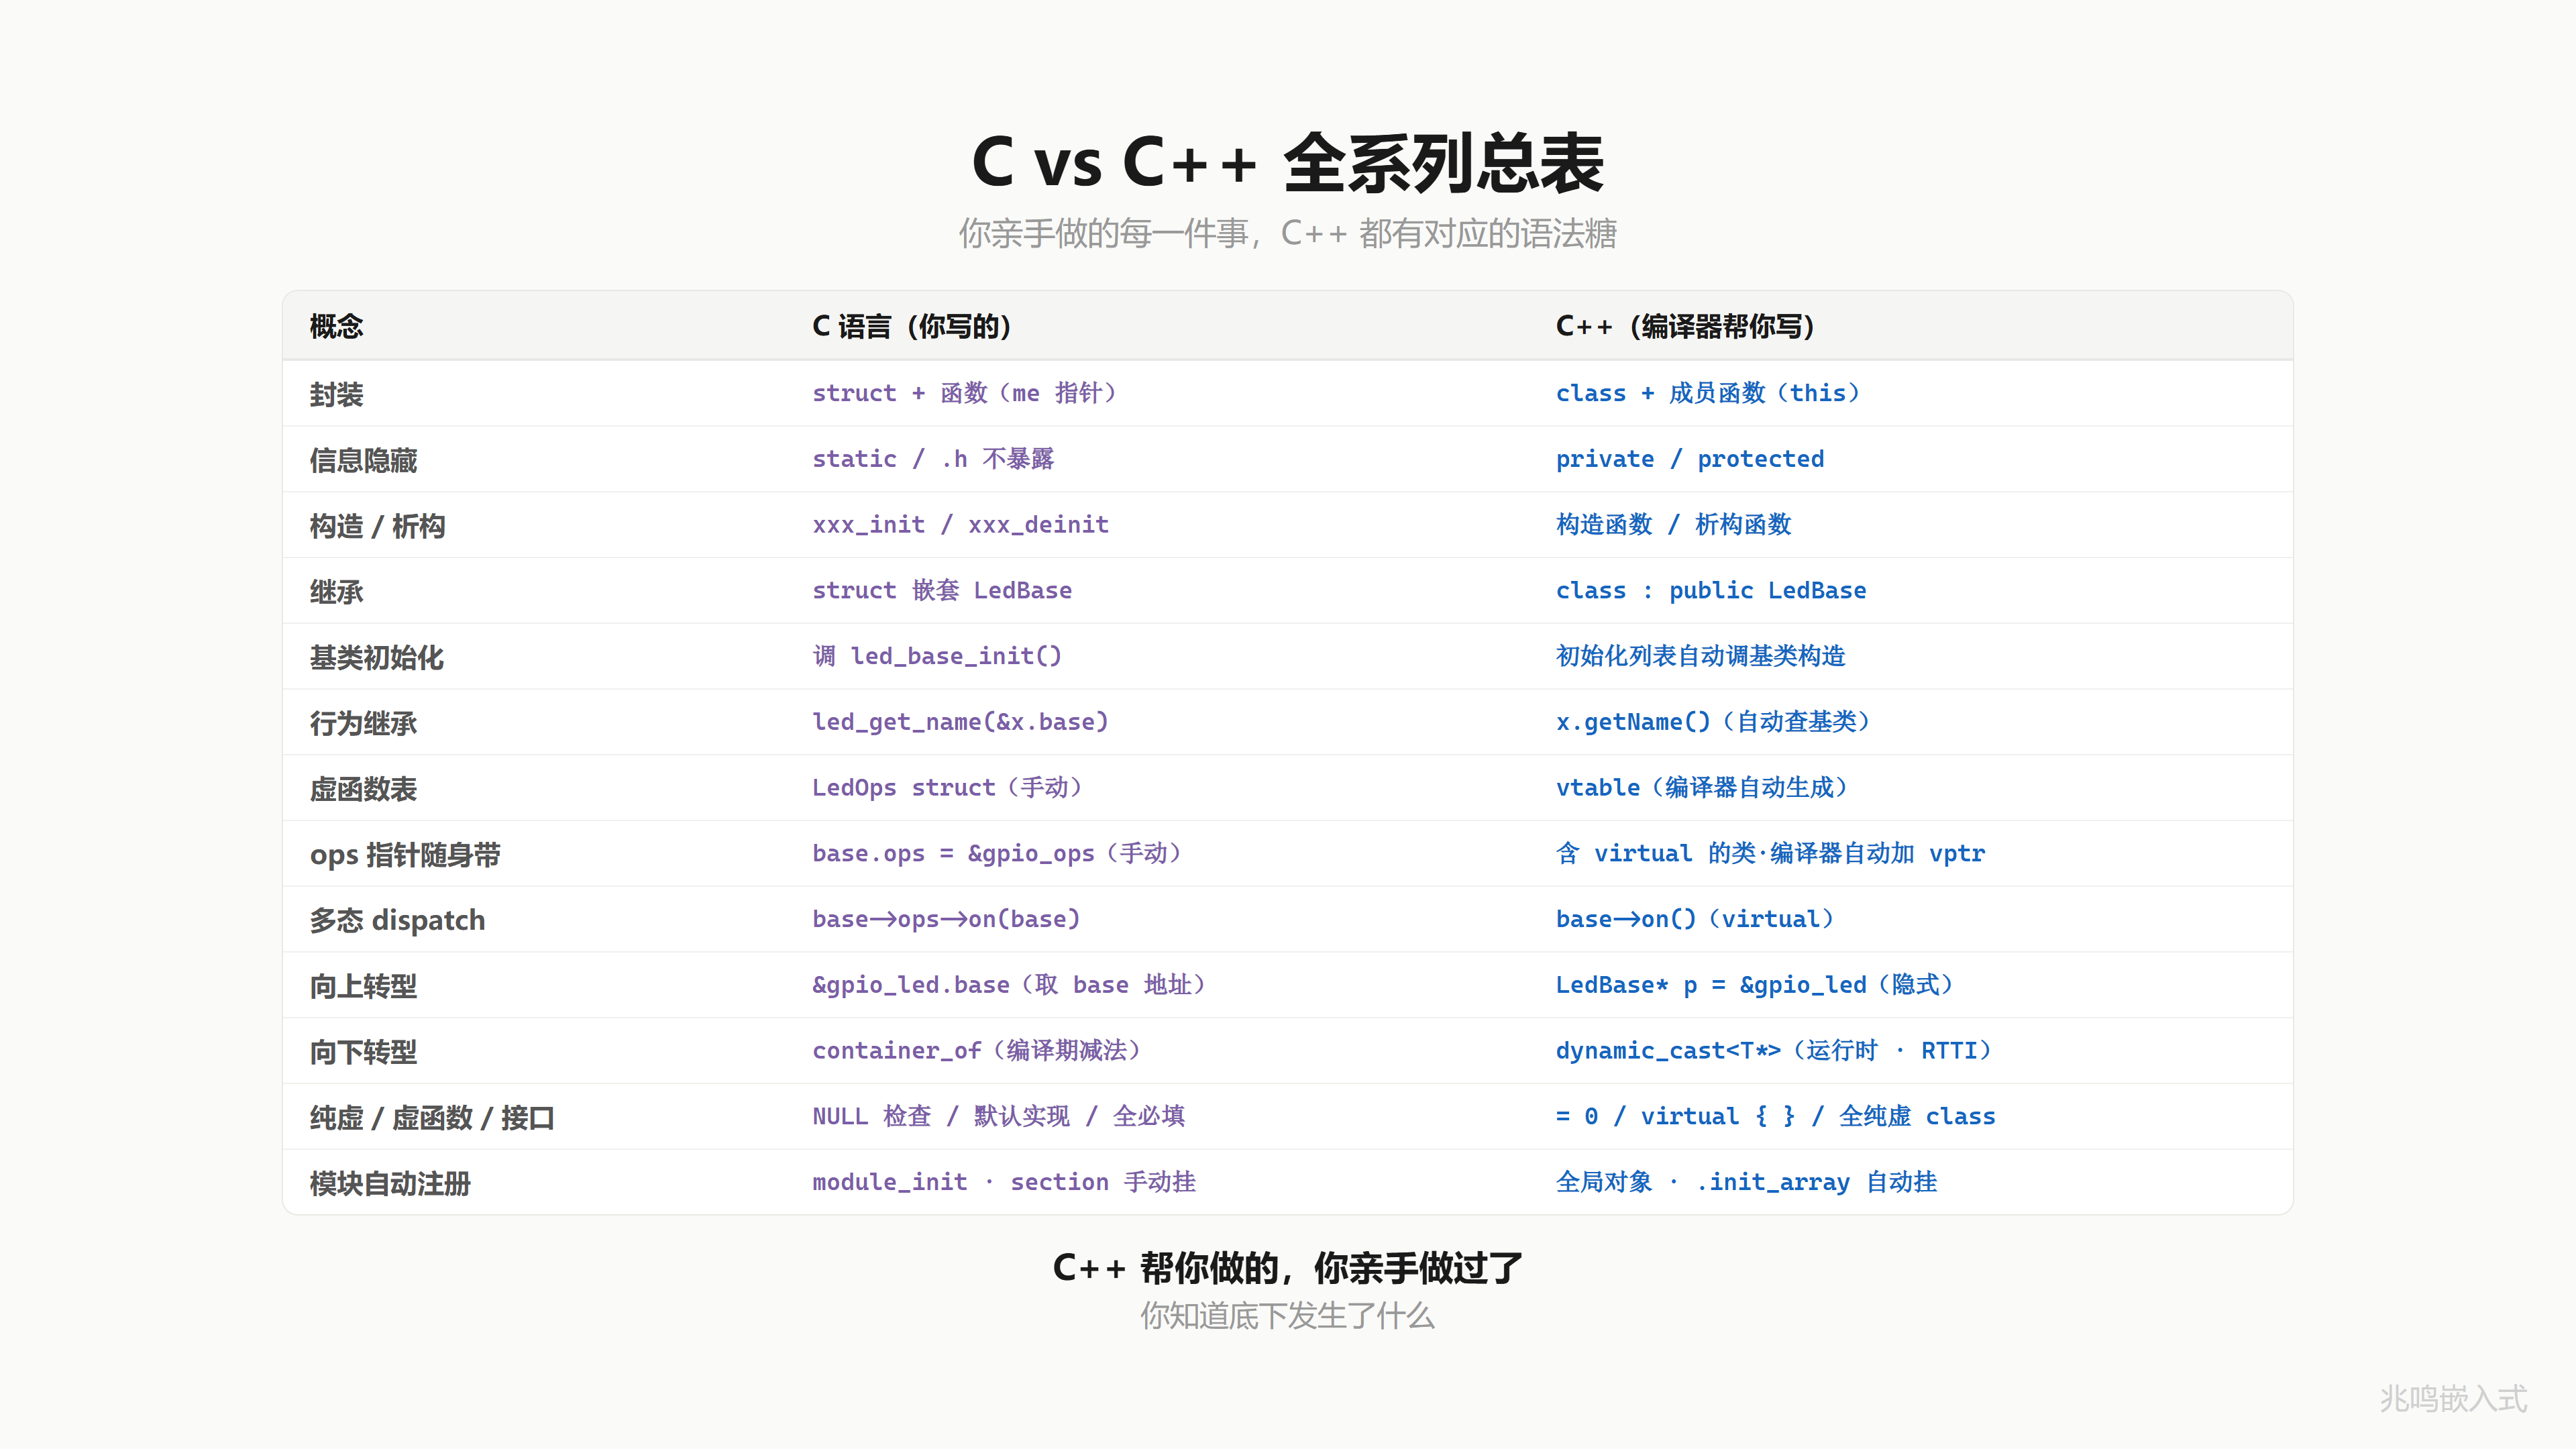Click cell '构造函数 / 析构函数'
The image size is (2576, 1449).
1673,525
